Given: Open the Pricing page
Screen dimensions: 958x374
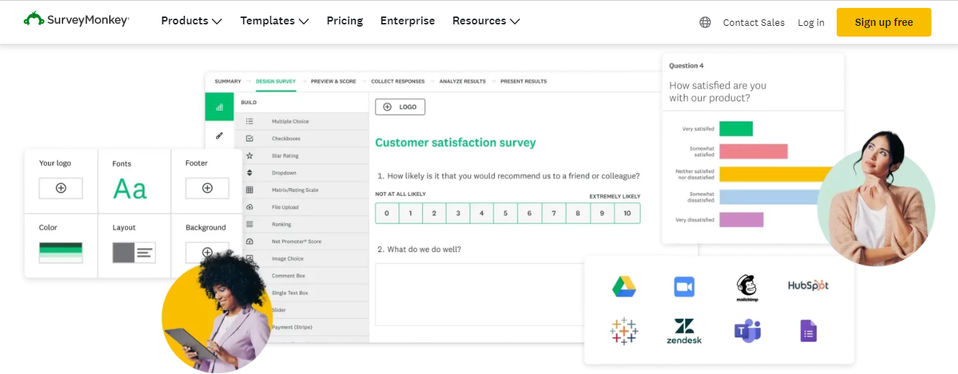Looking at the screenshot, I should [345, 21].
